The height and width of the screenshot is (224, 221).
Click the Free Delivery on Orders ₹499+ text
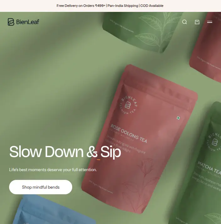point(81,6)
